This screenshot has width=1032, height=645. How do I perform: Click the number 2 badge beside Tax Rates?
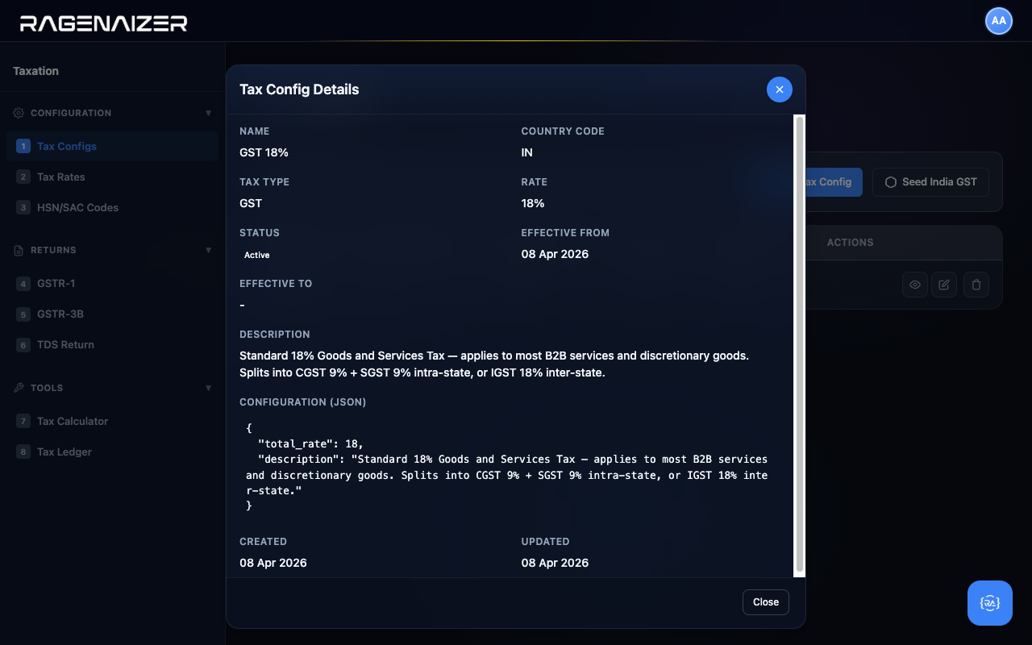click(x=23, y=177)
